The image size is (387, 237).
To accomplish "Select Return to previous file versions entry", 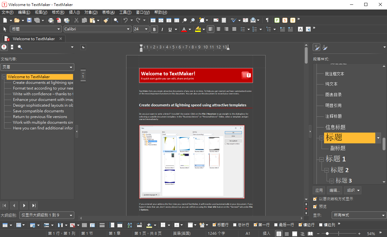I will tap(40, 117).
